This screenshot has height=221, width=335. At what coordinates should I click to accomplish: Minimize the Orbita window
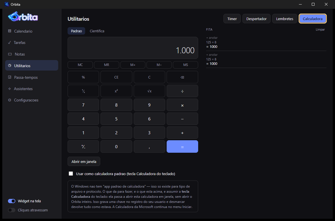coord(300,4)
